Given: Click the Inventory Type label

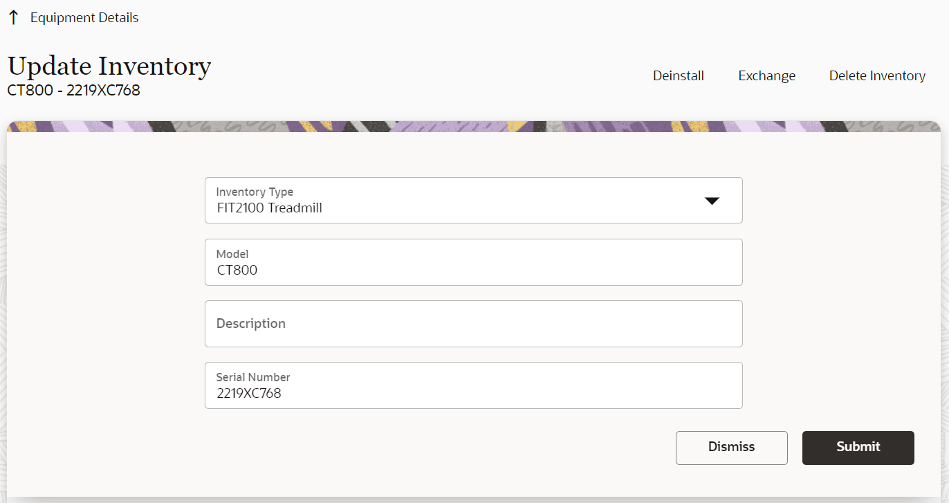Looking at the screenshot, I should pos(255,192).
